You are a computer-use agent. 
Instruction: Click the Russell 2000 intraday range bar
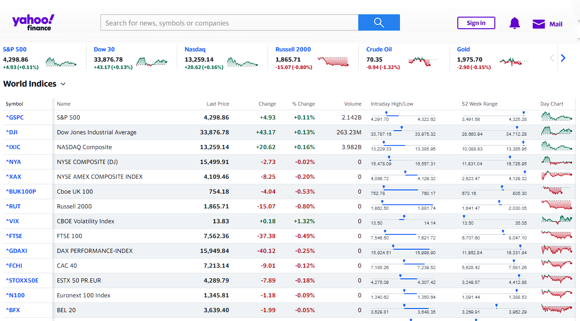403,205
